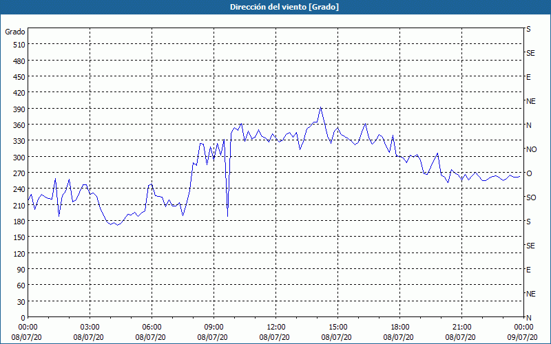
Task: Click the 18:00 time axis label
Action: coord(400,327)
